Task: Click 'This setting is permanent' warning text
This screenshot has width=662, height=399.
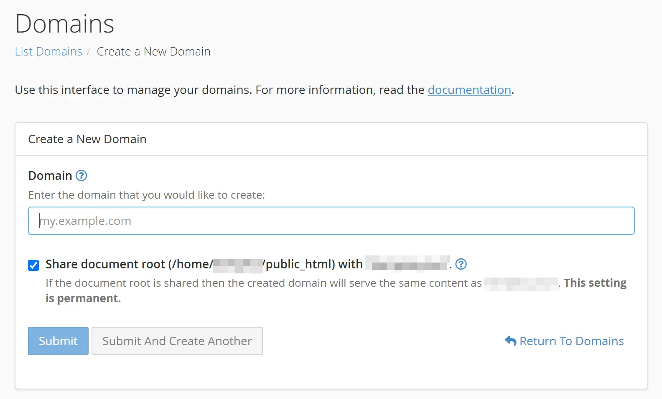Action: point(336,290)
